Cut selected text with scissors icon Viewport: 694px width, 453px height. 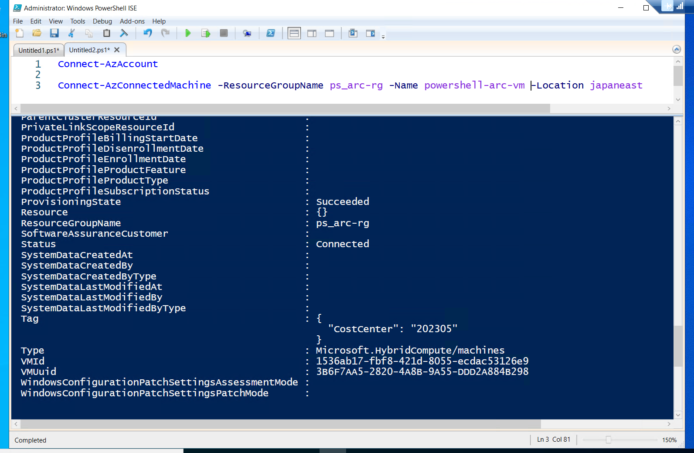72,33
